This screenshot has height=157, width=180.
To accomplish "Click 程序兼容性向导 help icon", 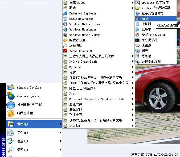I will pos(137,13).
